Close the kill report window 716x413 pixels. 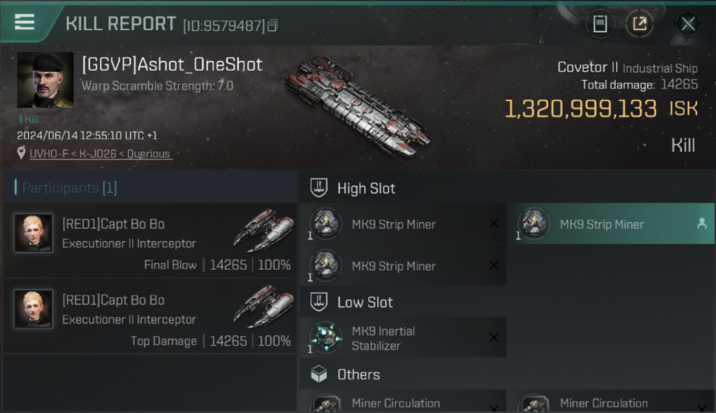688,24
